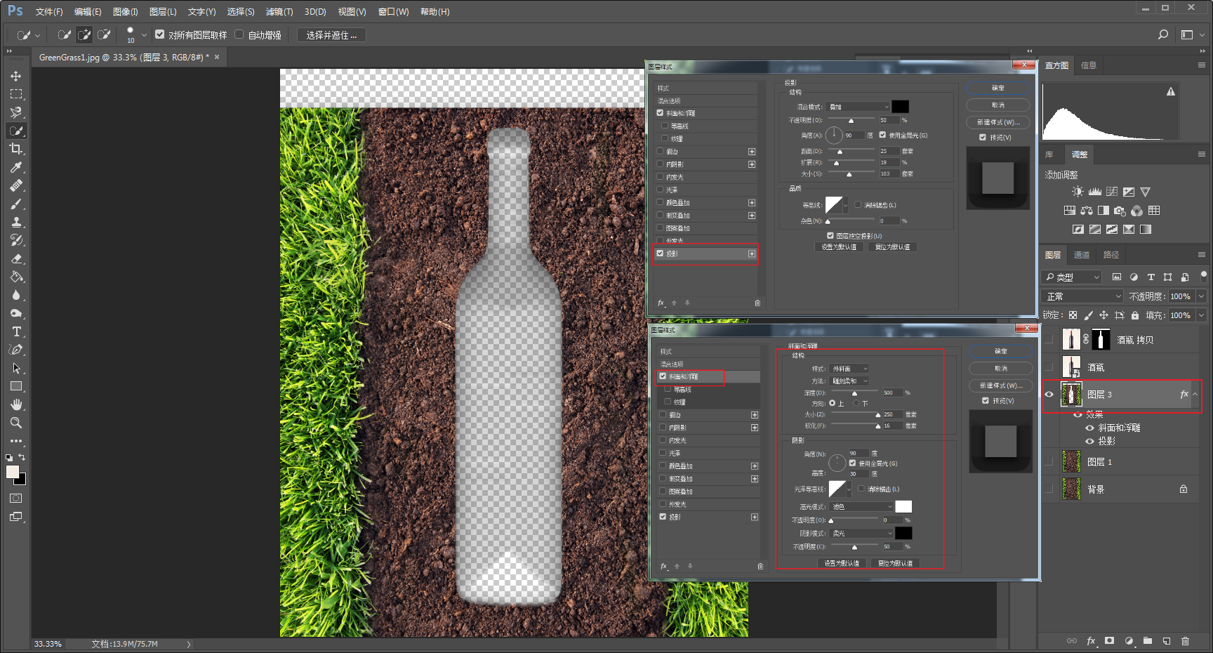Open the 图层(L) menu
Screen dimensions: 1213x653
(x=163, y=12)
